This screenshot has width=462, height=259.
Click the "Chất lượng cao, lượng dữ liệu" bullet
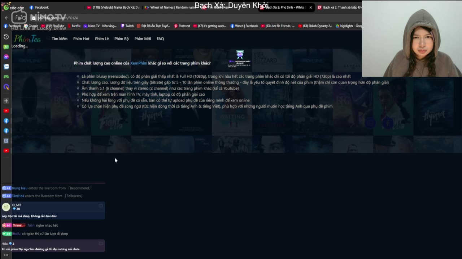(235, 82)
